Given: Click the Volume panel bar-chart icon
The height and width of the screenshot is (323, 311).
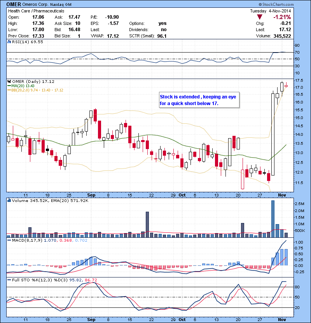Looking at the screenshot, I should [x=9, y=200].
